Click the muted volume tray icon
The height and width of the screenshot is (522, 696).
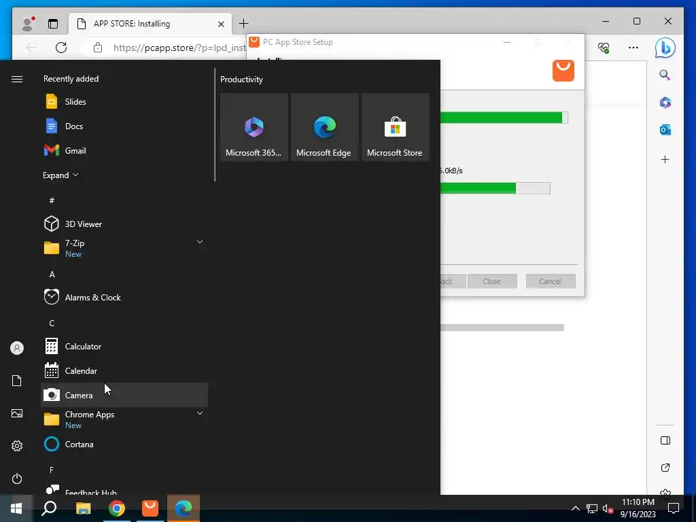[608, 508]
